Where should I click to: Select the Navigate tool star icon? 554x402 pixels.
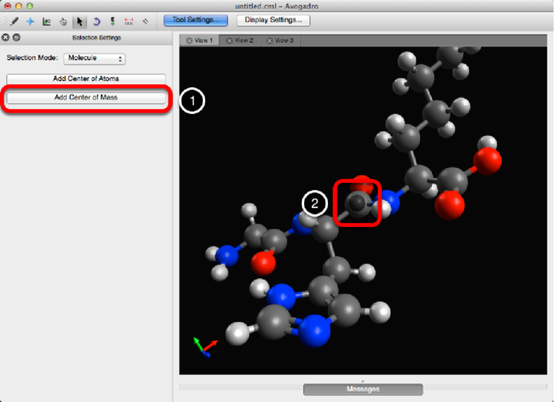point(30,21)
